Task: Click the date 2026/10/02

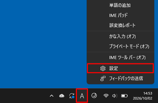Action: 142,98
